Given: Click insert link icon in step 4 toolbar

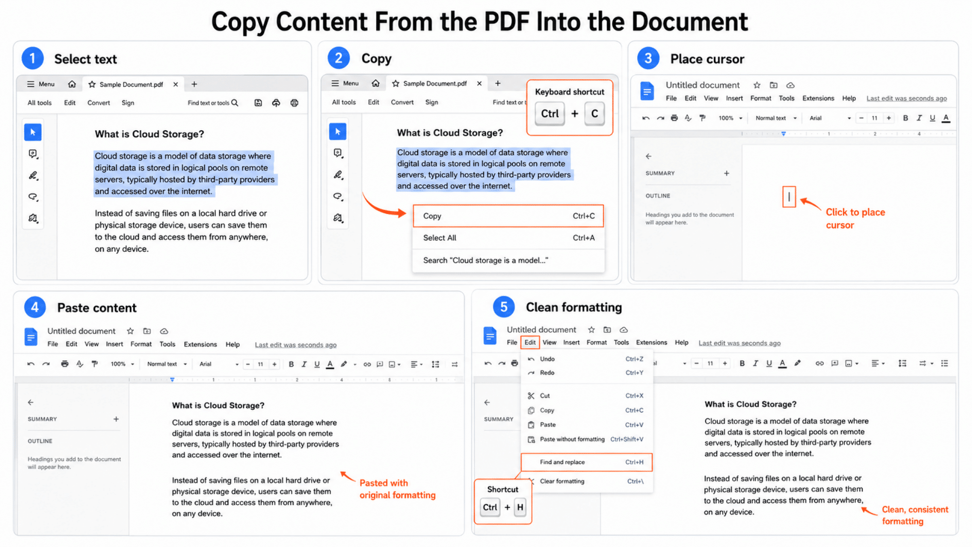Looking at the screenshot, I should pos(367,364).
